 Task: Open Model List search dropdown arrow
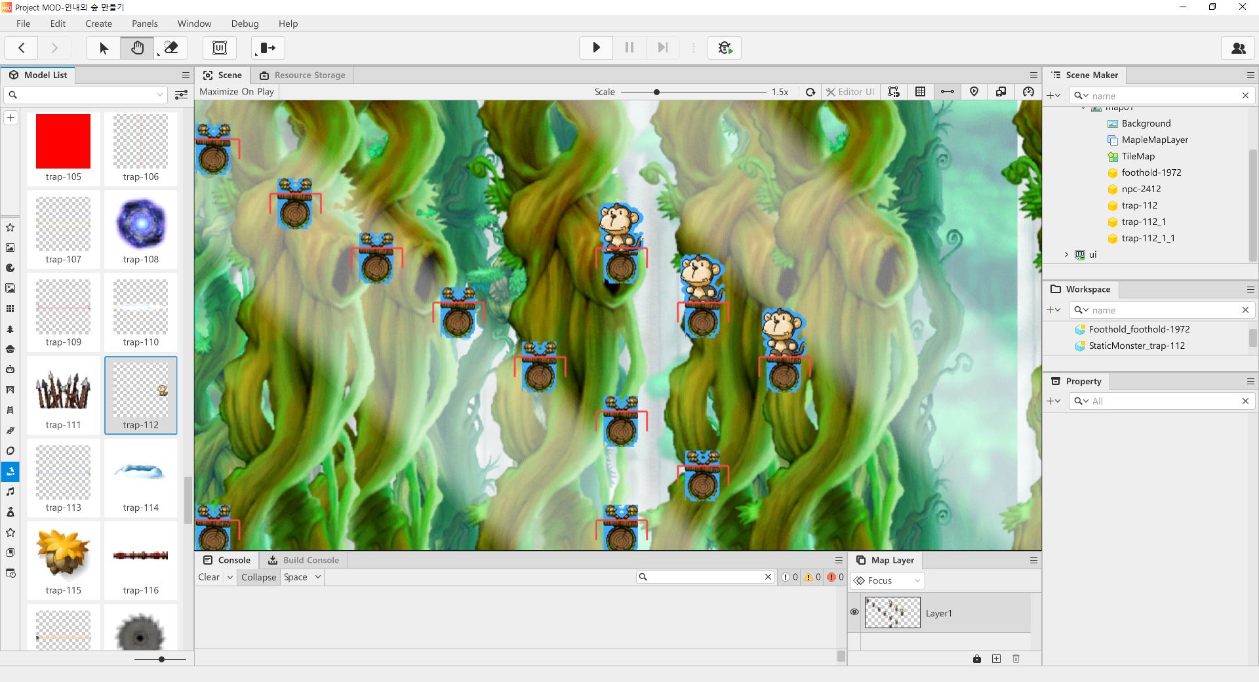tap(159, 95)
